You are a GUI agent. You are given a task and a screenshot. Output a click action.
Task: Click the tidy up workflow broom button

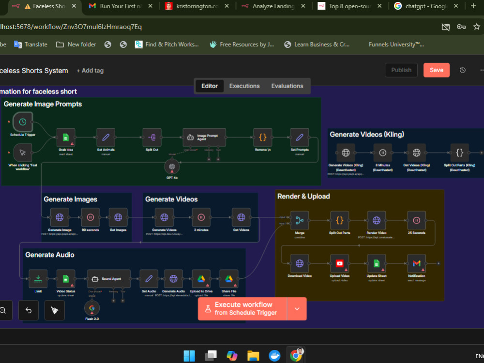click(55, 310)
